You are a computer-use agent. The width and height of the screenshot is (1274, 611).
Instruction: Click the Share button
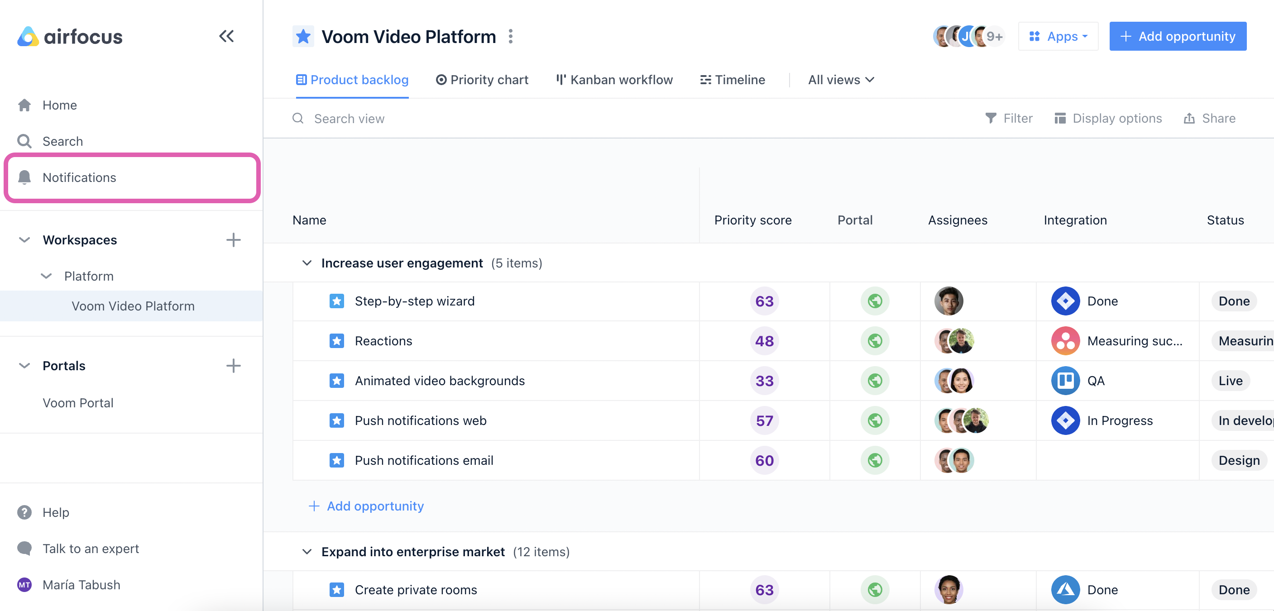coord(1209,118)
